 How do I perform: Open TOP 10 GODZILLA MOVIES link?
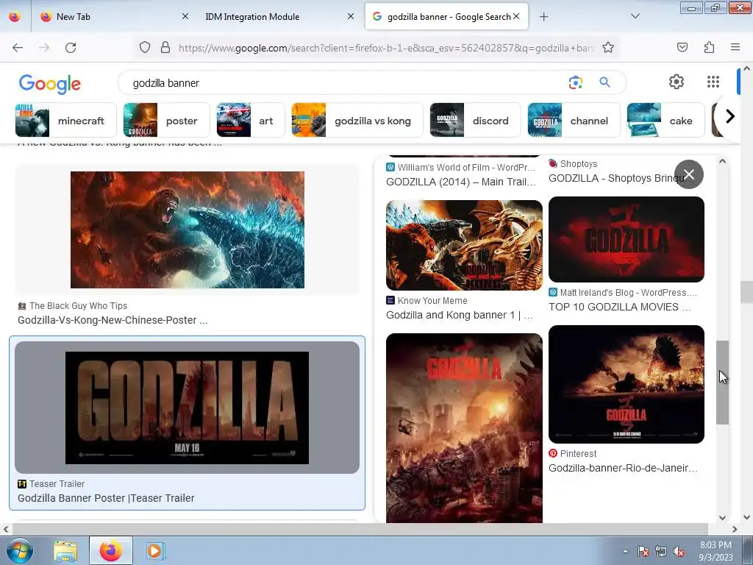pyautogui.click(x=619, y=307)
